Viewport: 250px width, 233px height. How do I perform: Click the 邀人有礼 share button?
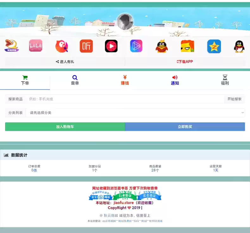point(65,62)
